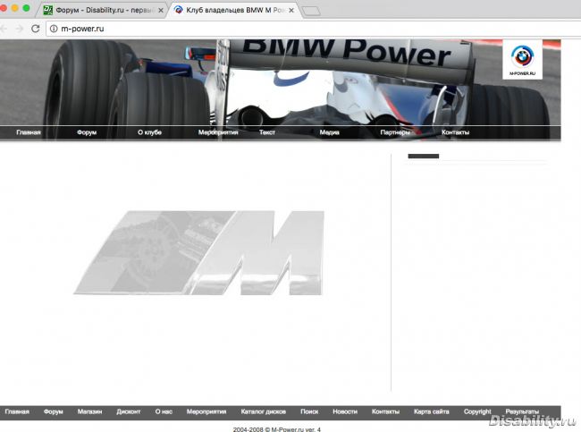
Task: Close the BMW M Power club tab
Action: click(x=291, y=11)
